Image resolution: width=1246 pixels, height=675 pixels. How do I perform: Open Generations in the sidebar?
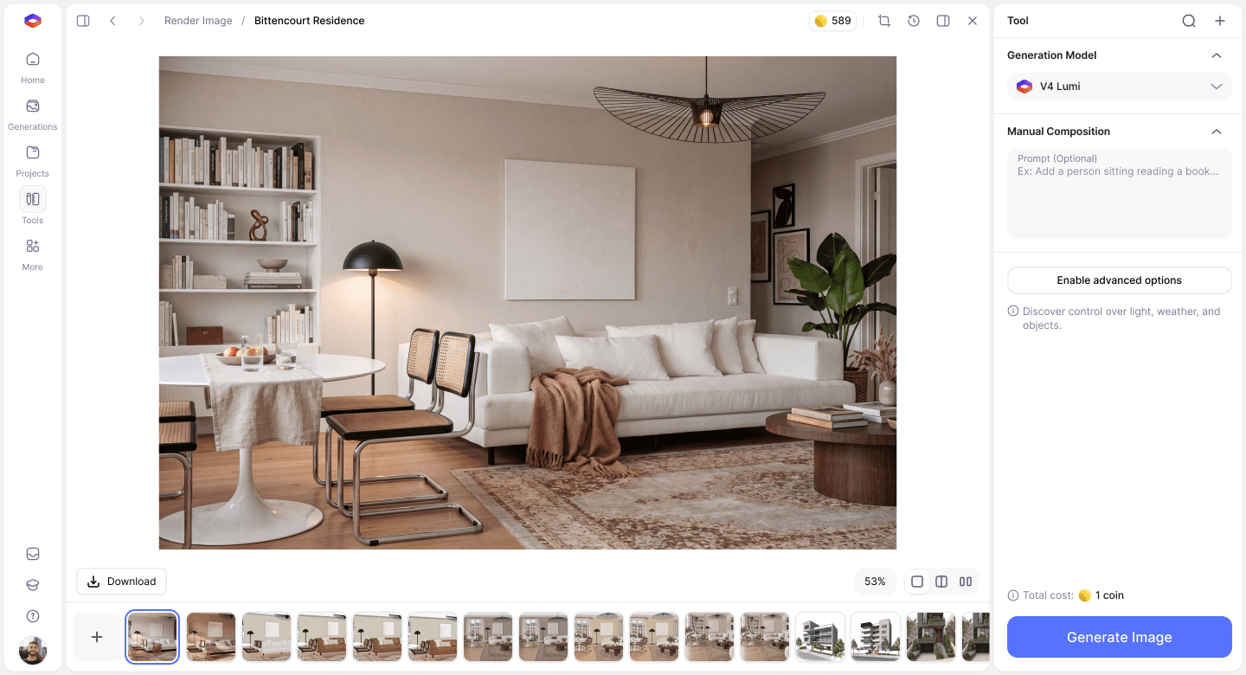(32, 114)
